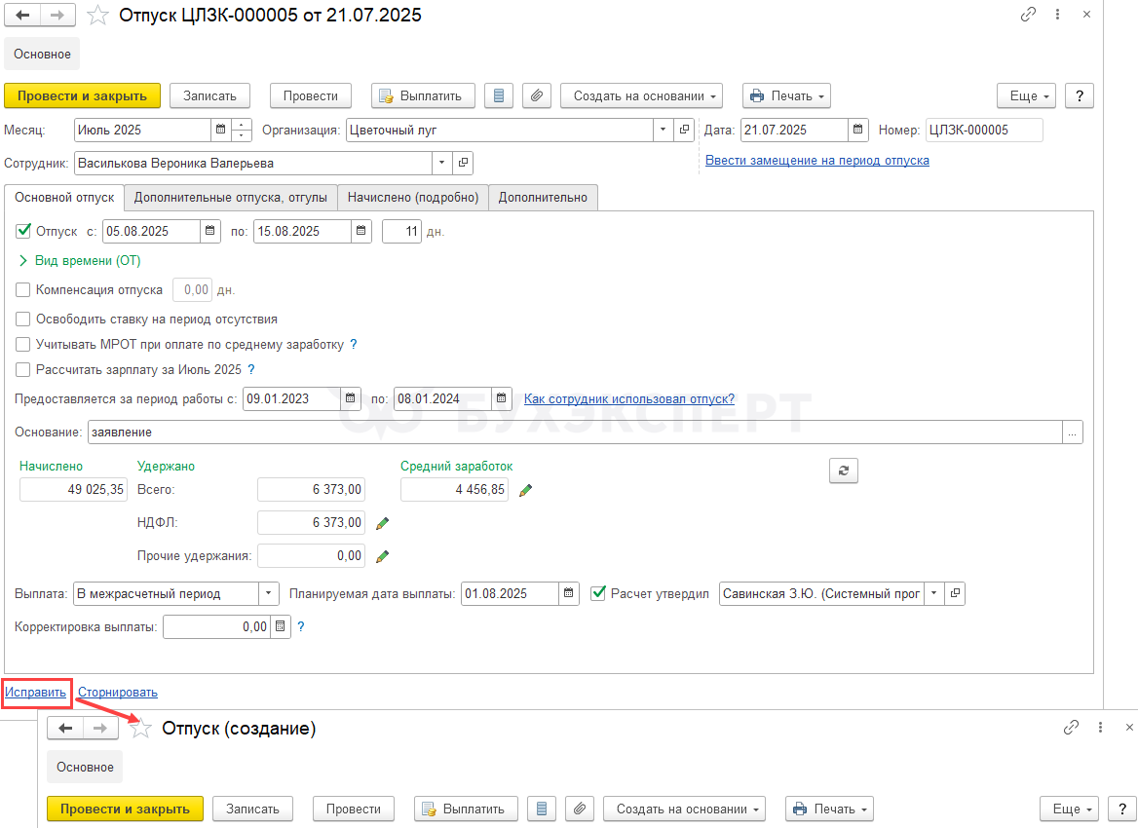
Task: Open calendar for vacation start date 05.08.2025
Action: [209, 232]
